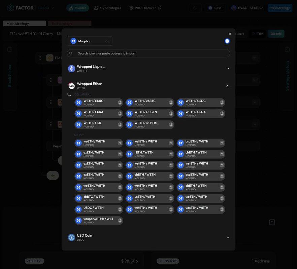297x269 pixels.
Task: Expand the USD Coin section
Action: 228,237
